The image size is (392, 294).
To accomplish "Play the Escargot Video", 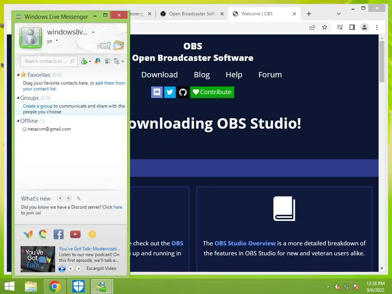I will [x=62, y=268].
